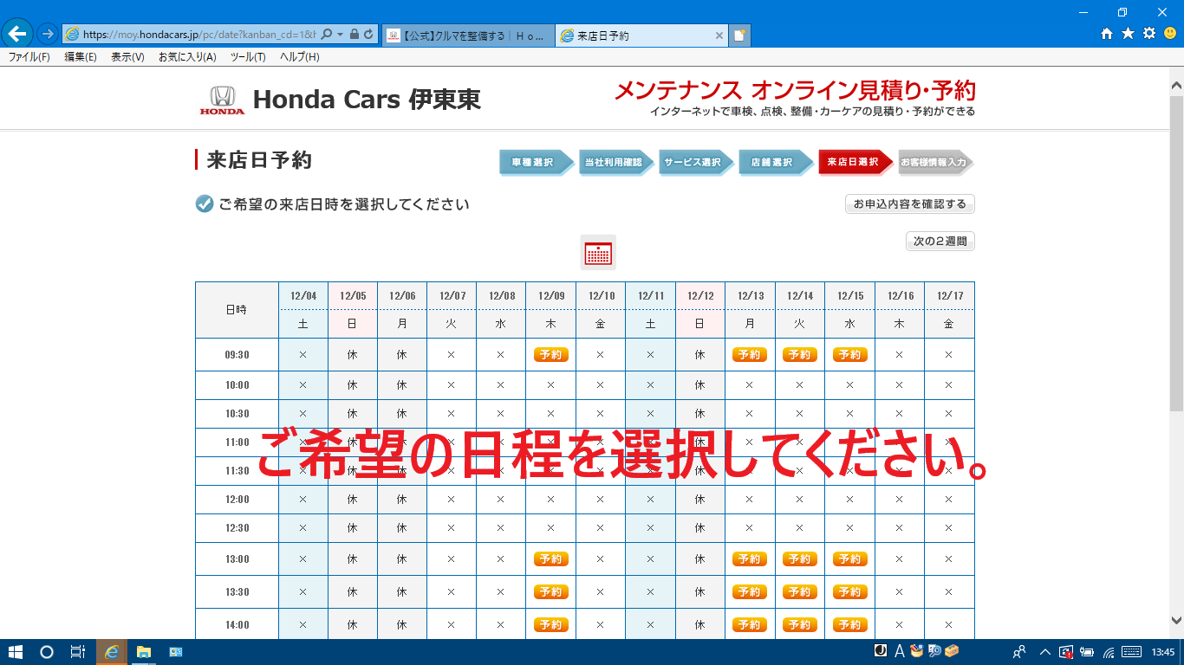Screen dimensions: 1184x665
Task: Open the IE tools gear icon
Action: (1149, 34)
